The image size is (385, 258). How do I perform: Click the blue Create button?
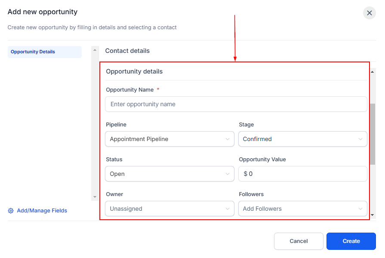[x=351, y=241]
